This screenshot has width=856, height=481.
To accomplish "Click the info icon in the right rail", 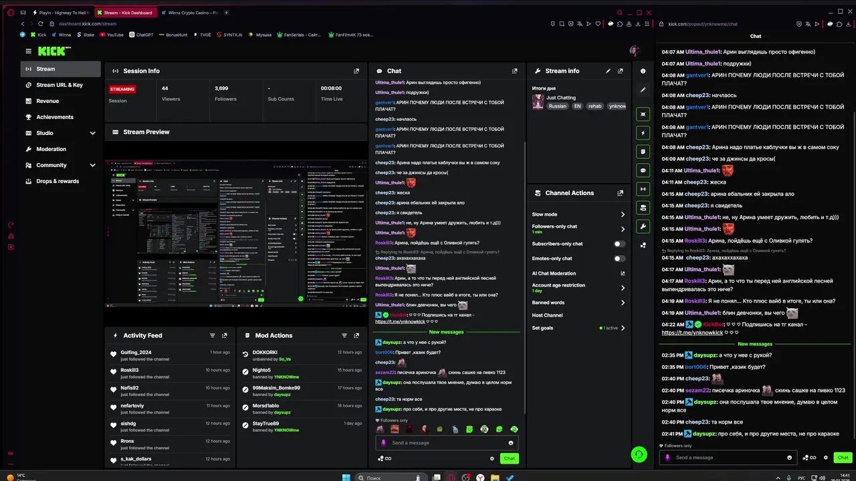I will click(643, 71).
